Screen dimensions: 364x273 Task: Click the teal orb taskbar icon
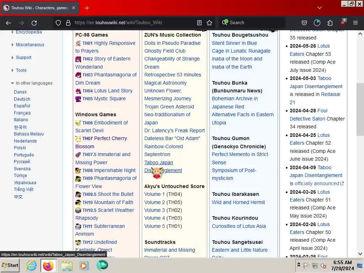pyautogui.click(x=102, y=265)
